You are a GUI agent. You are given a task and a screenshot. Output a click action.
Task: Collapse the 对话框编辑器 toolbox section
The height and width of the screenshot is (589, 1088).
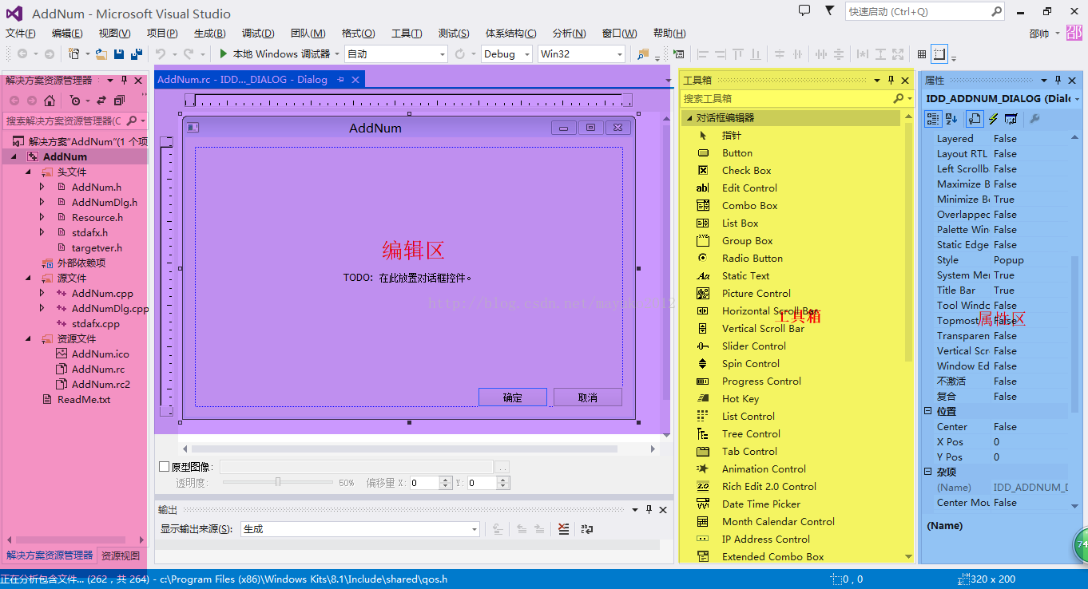pos(688,117)
